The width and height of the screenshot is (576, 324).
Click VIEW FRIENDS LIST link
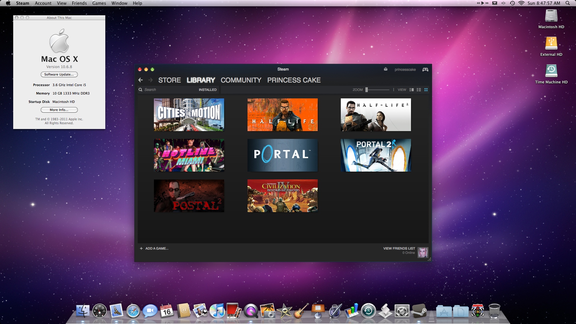(x=399, y=248)
